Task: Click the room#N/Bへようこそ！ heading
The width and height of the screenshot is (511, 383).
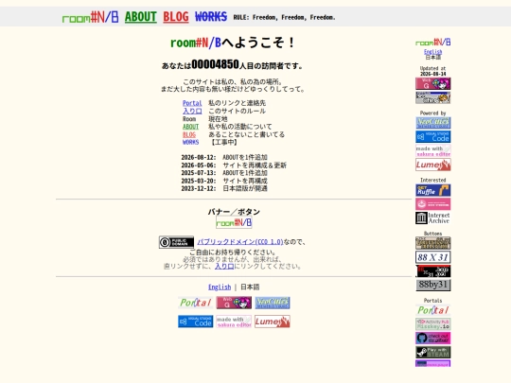Action: (233, 43)
